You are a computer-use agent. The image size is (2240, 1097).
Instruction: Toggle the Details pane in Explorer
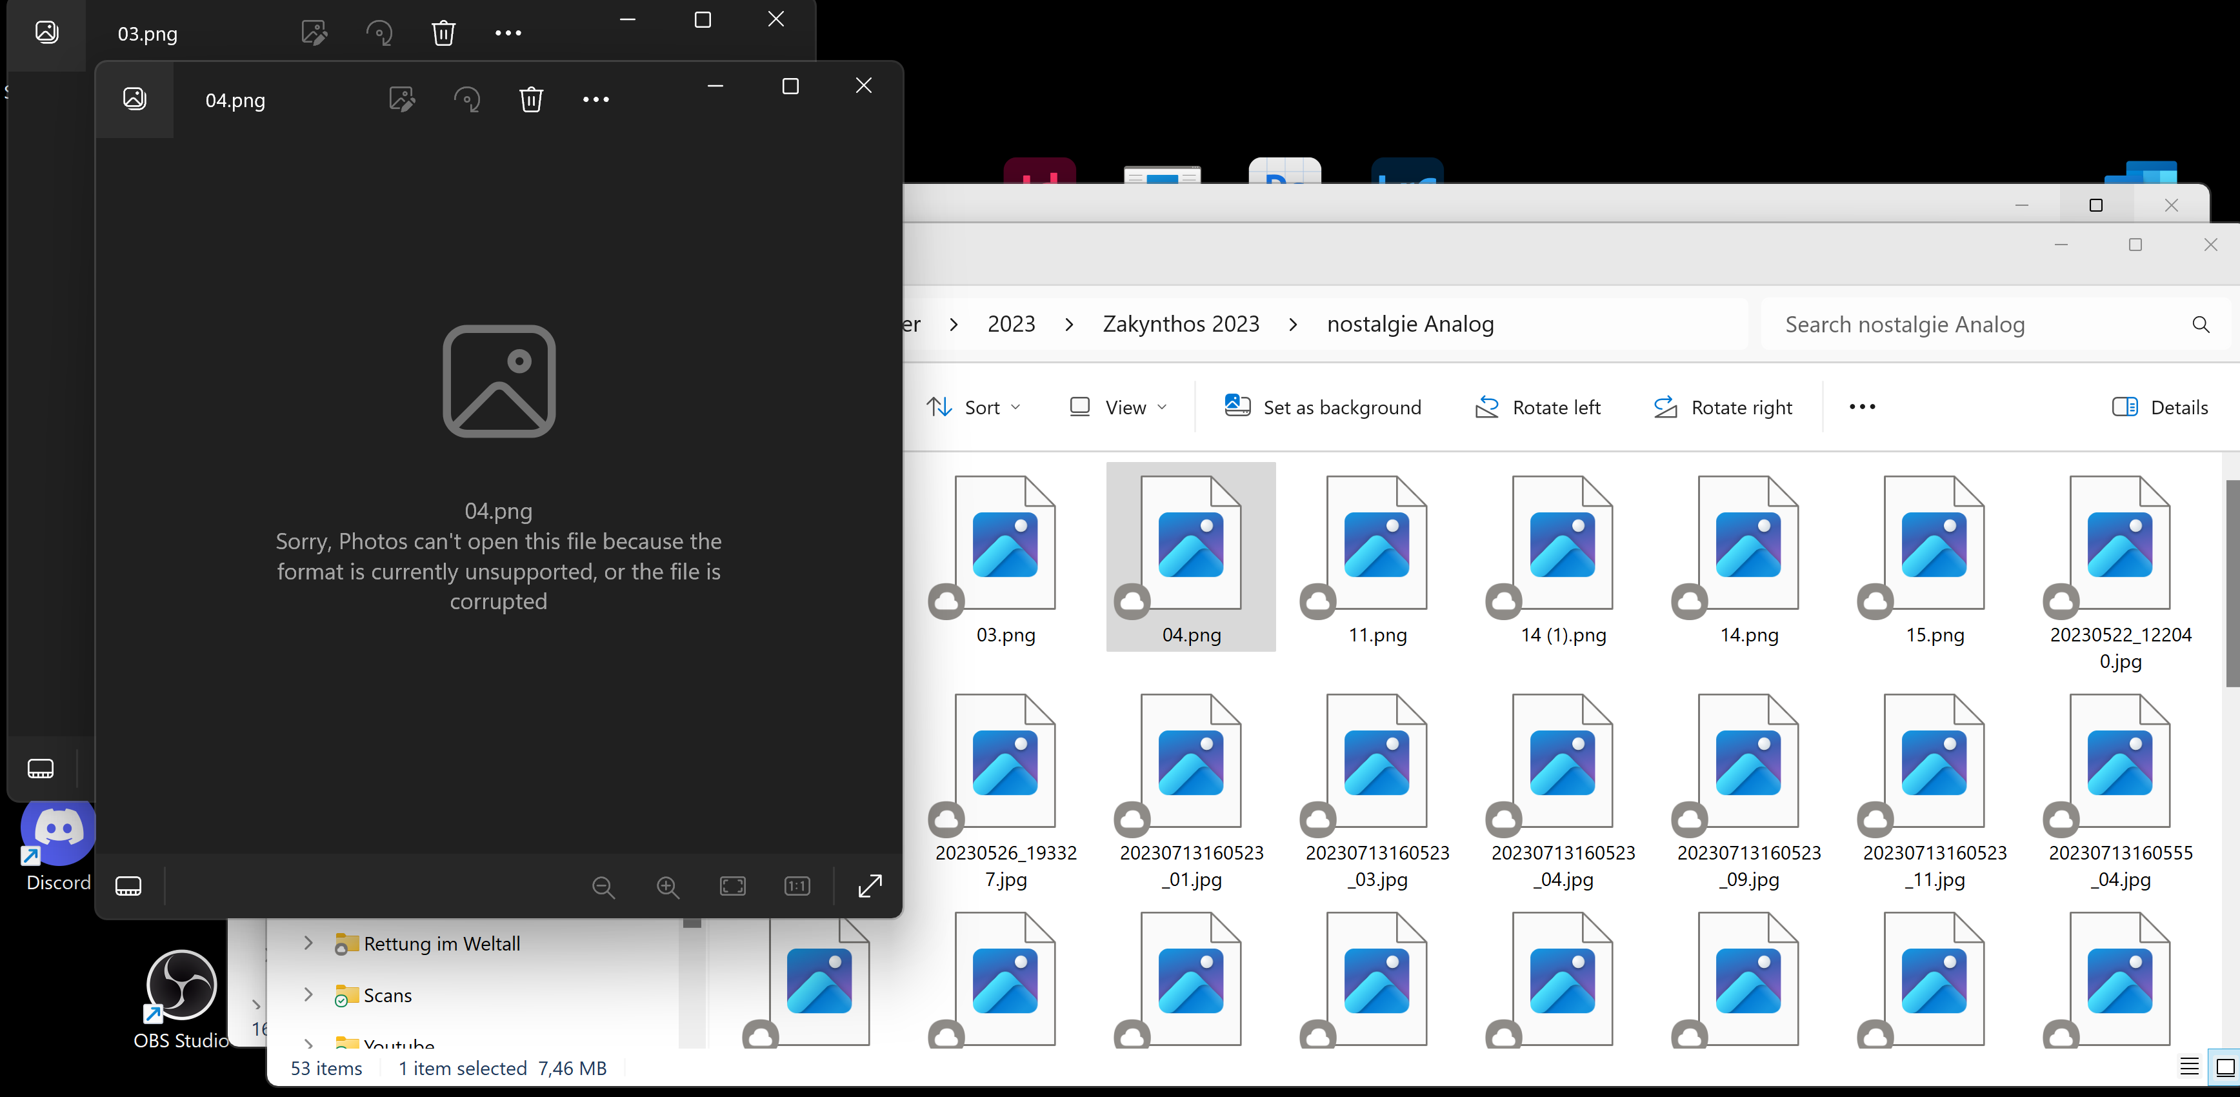point(2161,407)
